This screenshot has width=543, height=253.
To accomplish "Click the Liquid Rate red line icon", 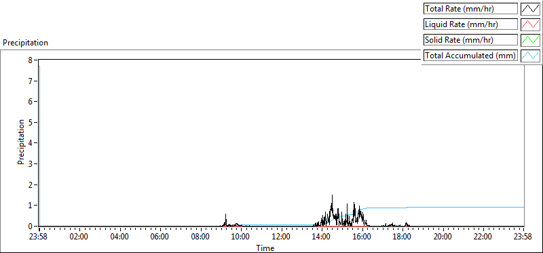I will pyautogui.click(x=530, y=24).
